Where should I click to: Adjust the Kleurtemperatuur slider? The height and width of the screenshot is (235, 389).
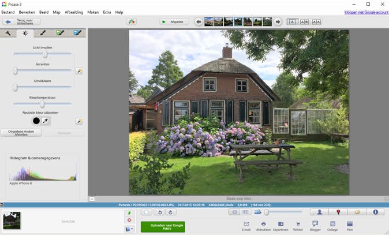[43, 104]
